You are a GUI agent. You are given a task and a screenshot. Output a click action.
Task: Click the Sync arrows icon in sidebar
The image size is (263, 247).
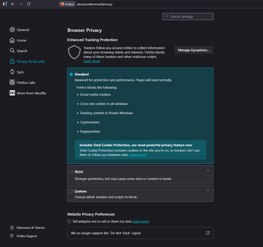click(12, 72)
